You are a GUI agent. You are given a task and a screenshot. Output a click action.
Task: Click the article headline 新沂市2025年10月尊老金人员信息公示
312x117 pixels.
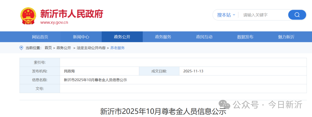pos(163,112)
